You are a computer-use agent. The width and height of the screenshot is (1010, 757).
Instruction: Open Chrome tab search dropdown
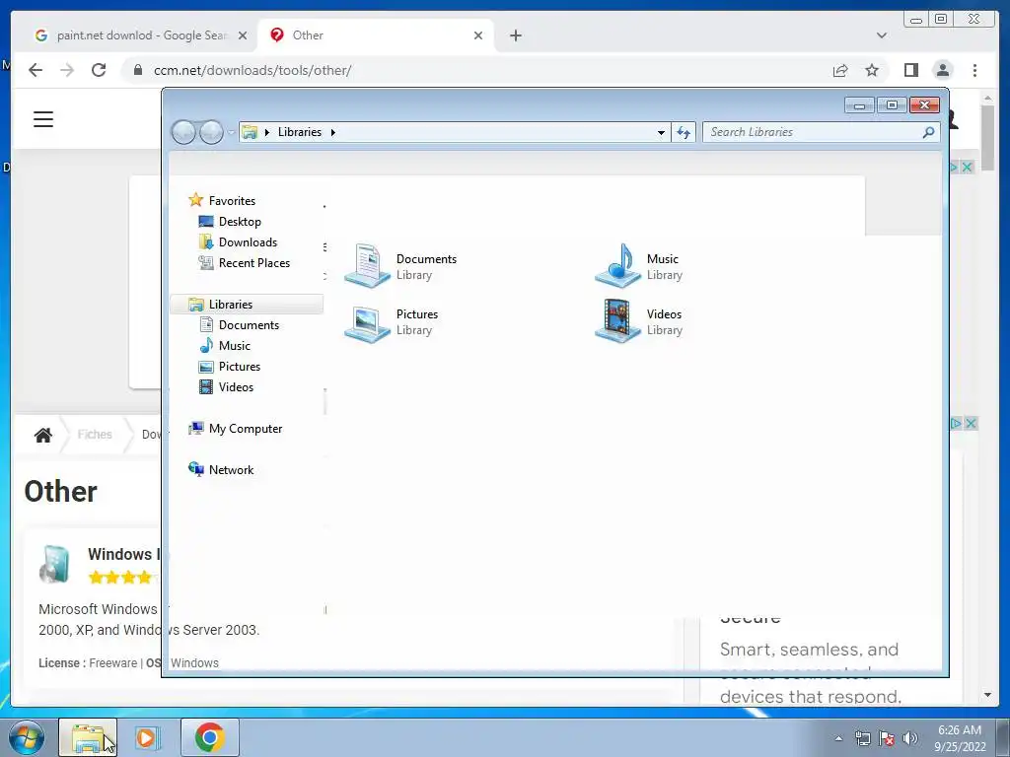[882, 35]
